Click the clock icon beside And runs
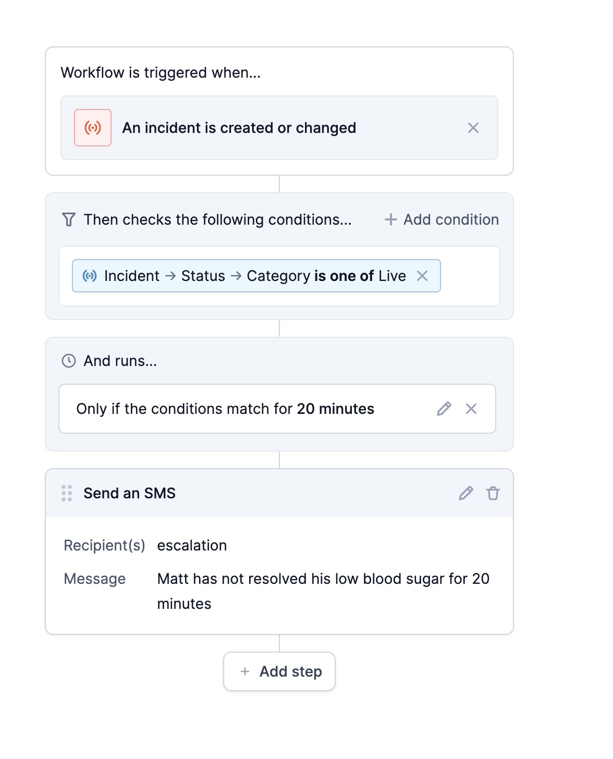 tap(69, 361)
